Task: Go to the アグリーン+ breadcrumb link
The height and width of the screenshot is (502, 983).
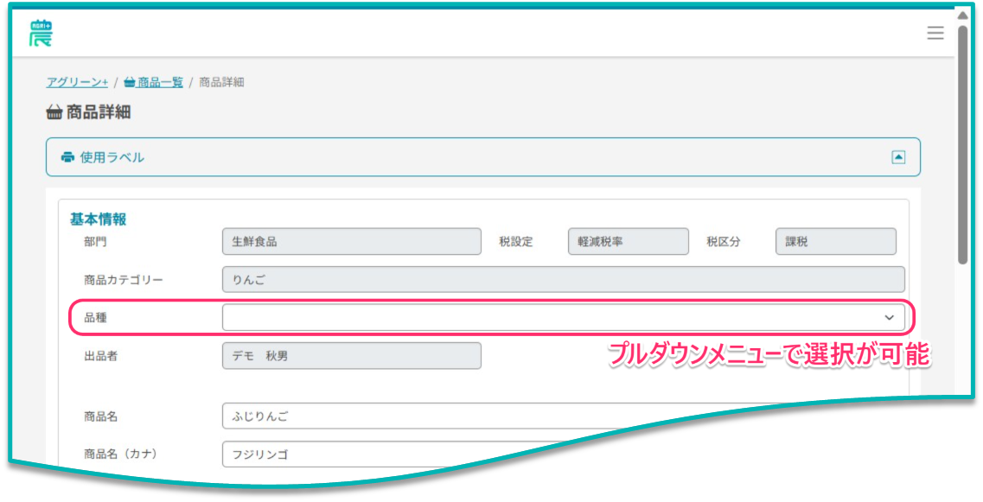Action: [77, 82]
